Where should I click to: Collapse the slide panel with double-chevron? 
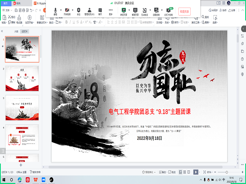coord(3,31)
